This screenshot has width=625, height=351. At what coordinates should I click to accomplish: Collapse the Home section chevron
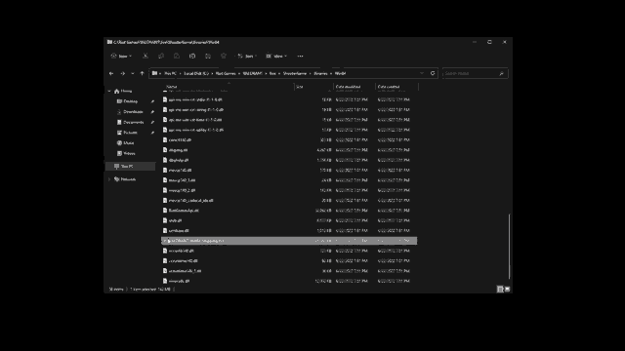109,91
